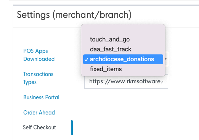The image size is (199, 140).
Task: Navigate to Order Ahead settings
Action: point(39,113)
